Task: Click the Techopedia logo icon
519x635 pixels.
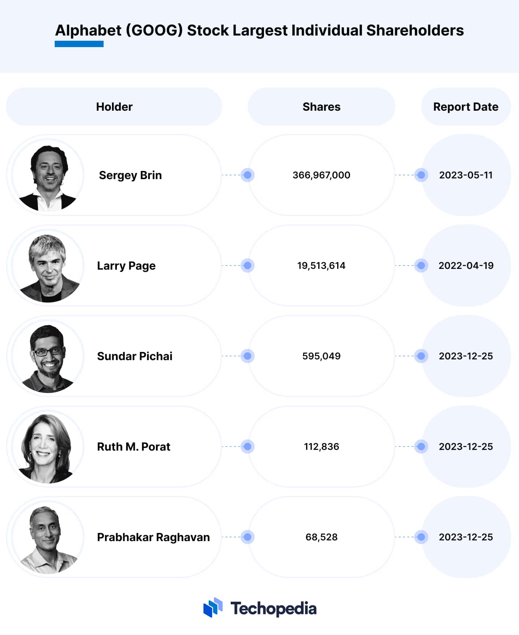Action: (213, 607)
